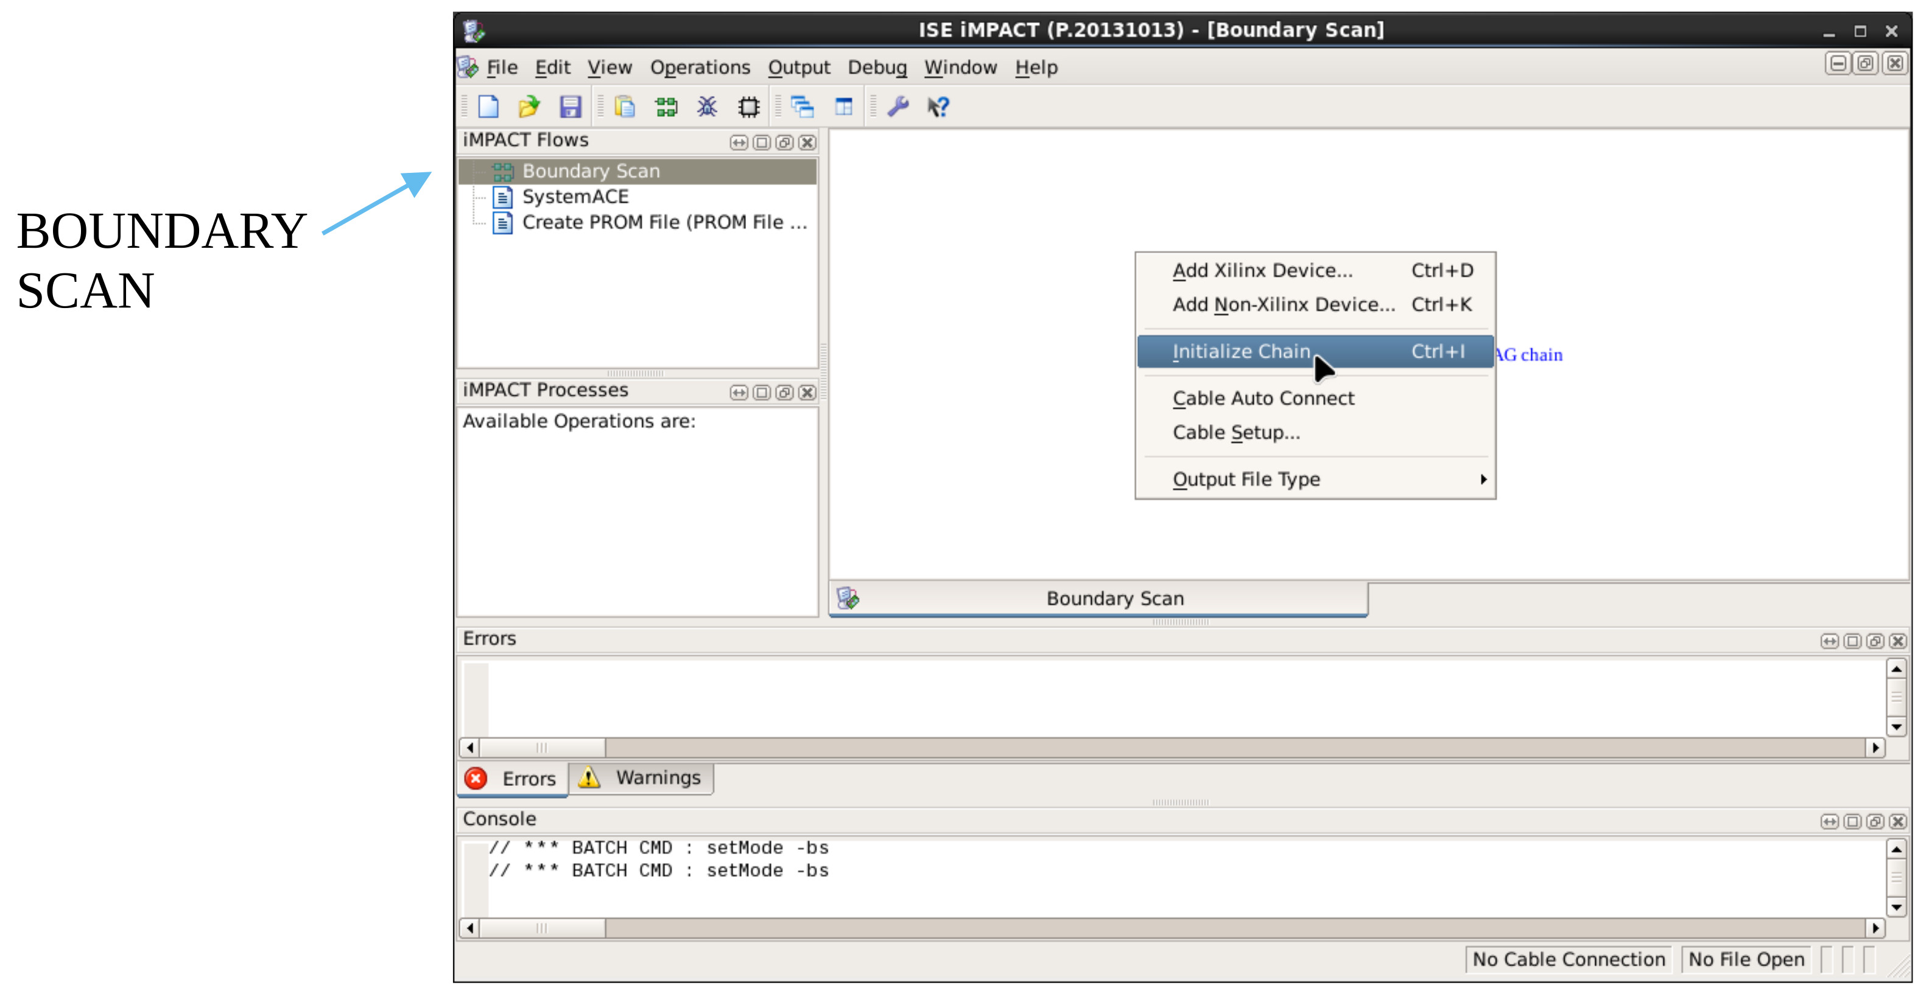Screen dimensions: 1915x985
Task: Maximize the Errors panel
Action: [x=1852, y=641]
